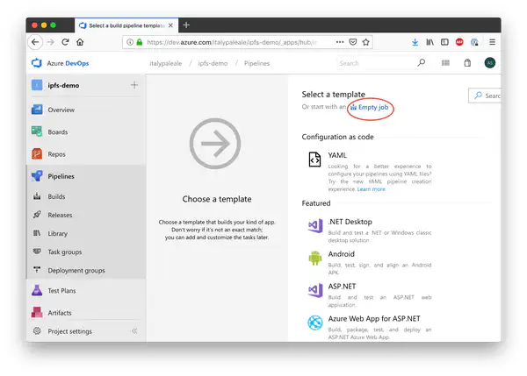Image resolution: width=527 pixels, height=376 pixels.
Task: Open Project settings
Action: pyautogui.click(x=69, y=331)
